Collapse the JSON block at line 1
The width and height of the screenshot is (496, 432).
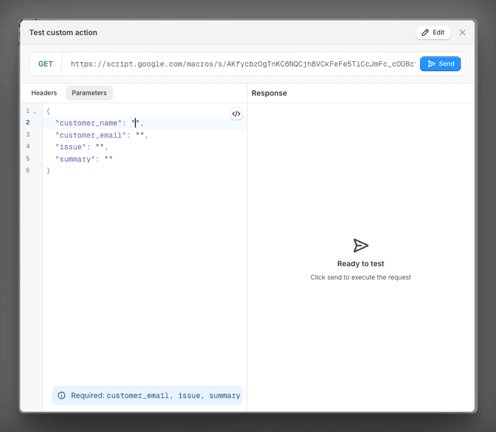(35, 112)
